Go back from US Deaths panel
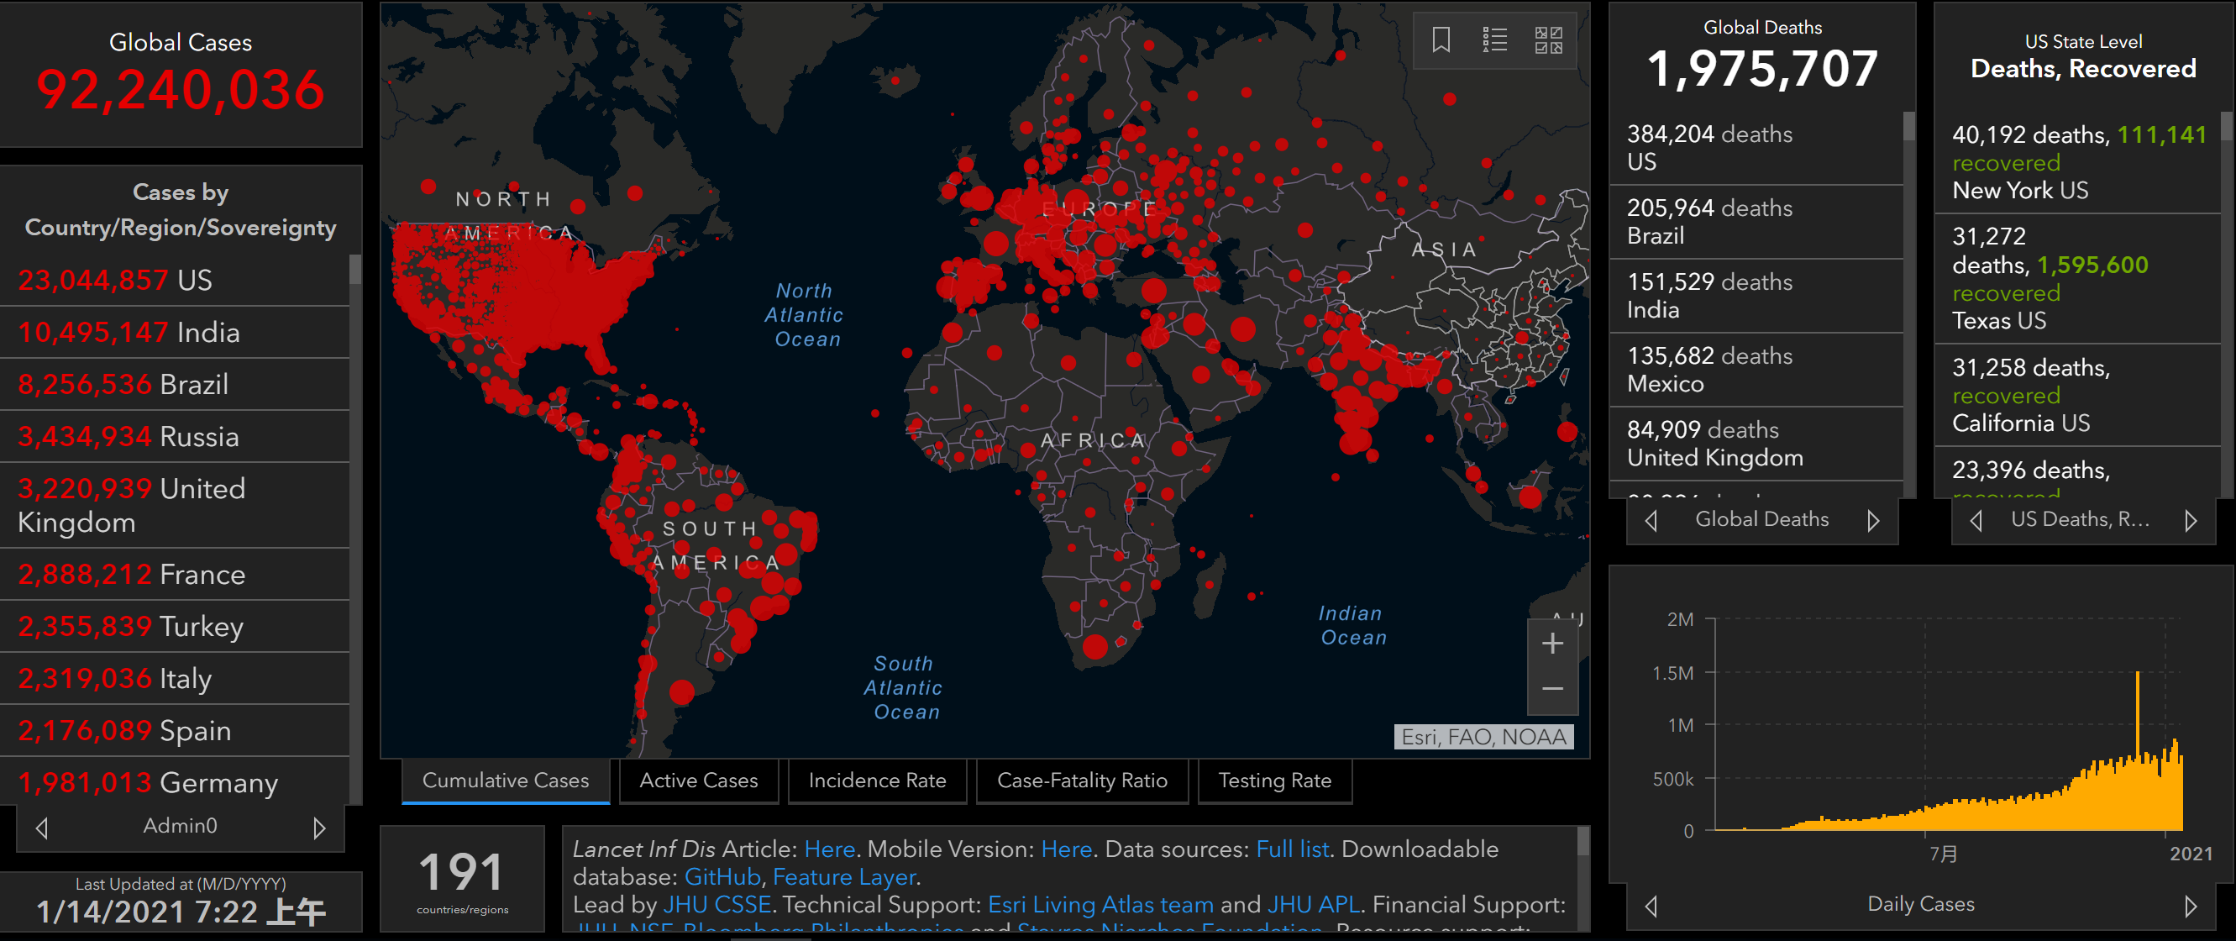Screen dimensions: 2236x941 point(1976,521)
